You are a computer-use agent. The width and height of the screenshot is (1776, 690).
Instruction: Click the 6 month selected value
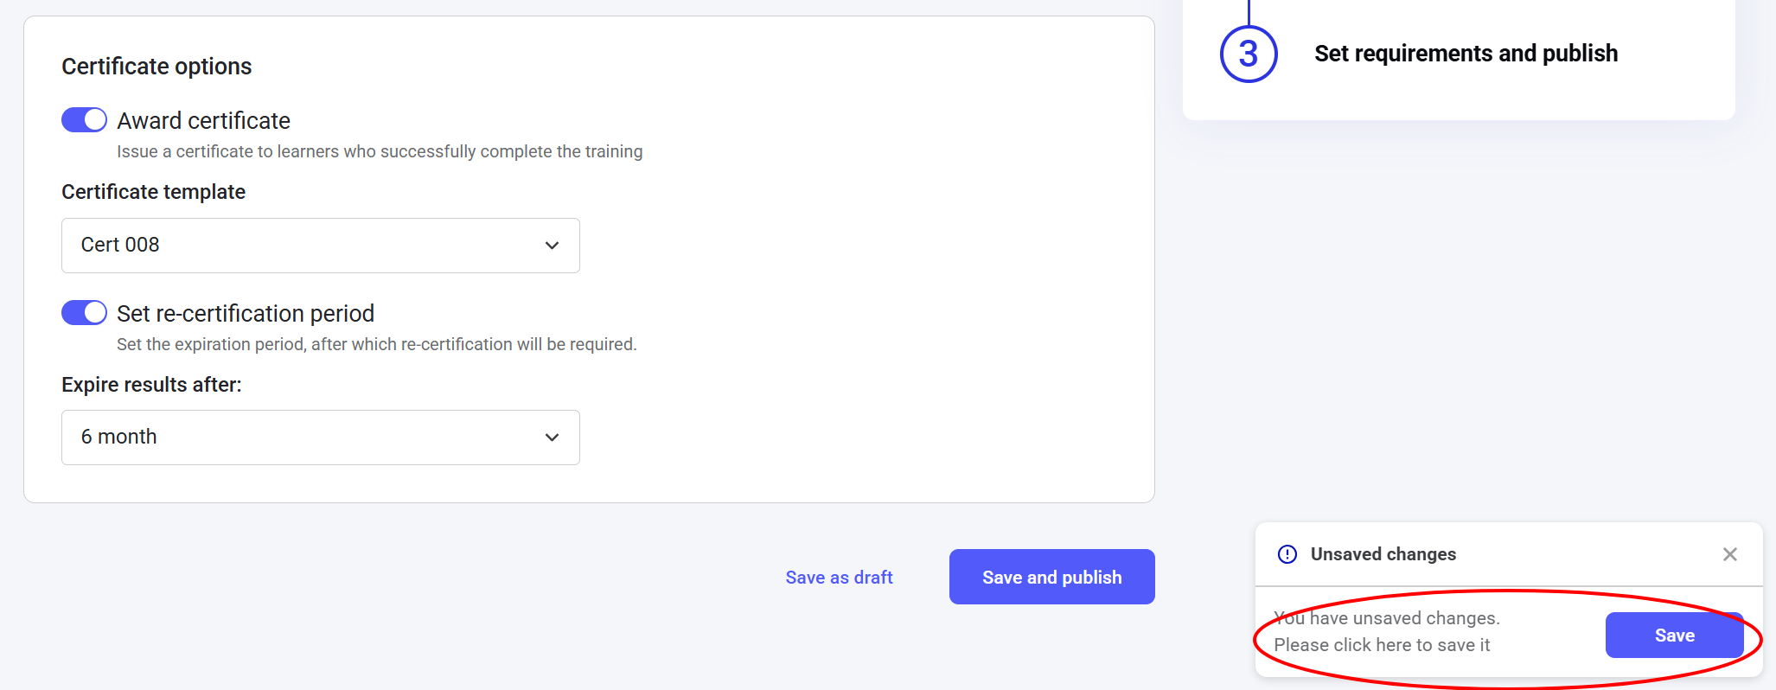coord(118,438)
